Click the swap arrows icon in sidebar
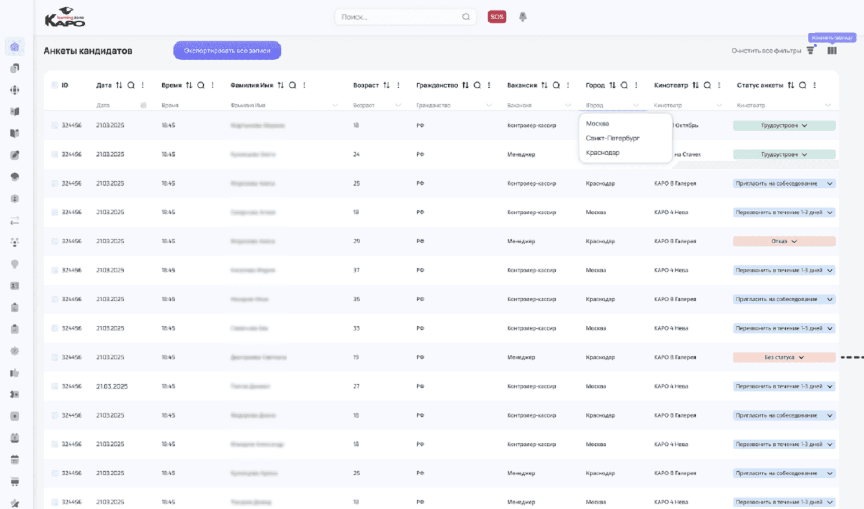The width and height of the screenshot is (864, 509). (x=15, y=221)
